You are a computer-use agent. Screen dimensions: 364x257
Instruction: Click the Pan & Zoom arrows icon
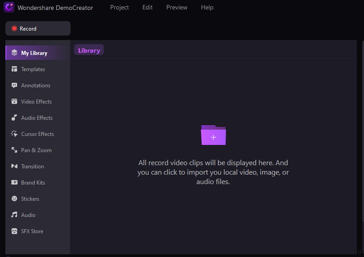click(x=14, y=150)
